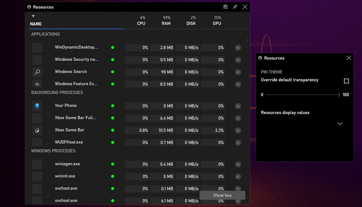The height and width of the screenshot is (207, 362).
Task: Click the Xbox Game Bar app icon
Action: pyautogui.click(x=37, y=130)
